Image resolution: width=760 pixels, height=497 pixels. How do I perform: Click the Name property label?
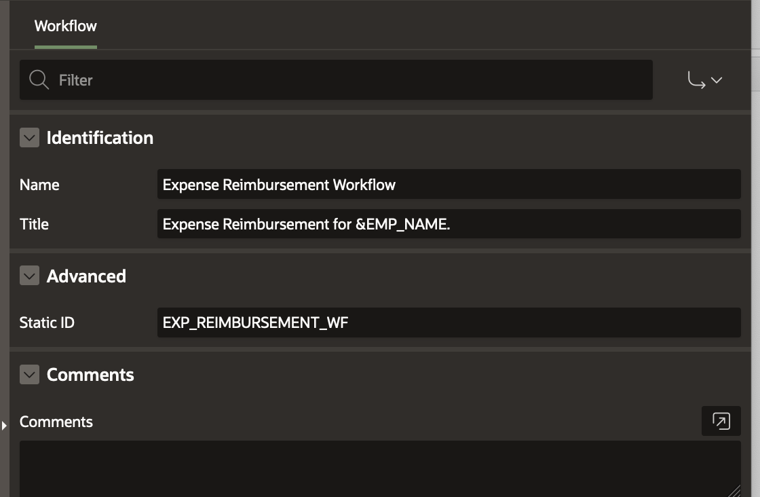(x=39, y=185)
